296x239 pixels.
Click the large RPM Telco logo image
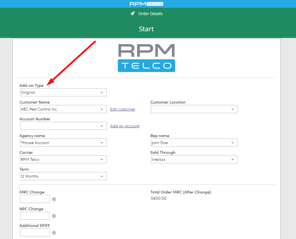click(x=146, y=58)
